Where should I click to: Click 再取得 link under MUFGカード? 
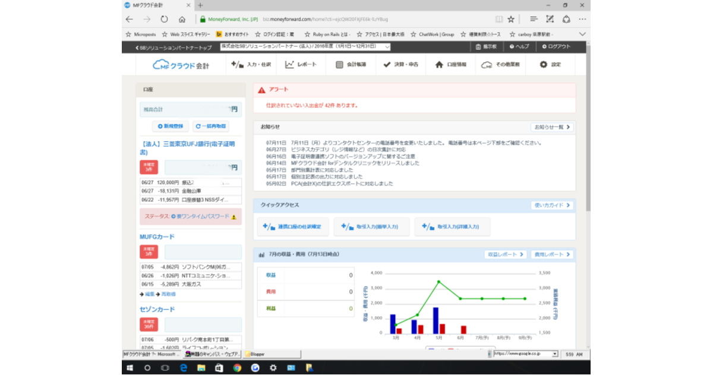(x=168, y=294)
